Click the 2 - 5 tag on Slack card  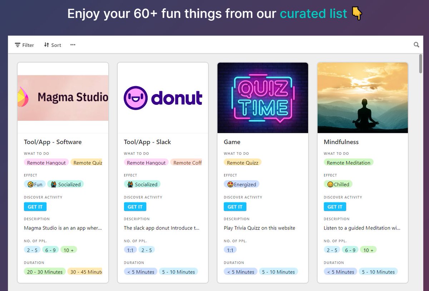147,250
